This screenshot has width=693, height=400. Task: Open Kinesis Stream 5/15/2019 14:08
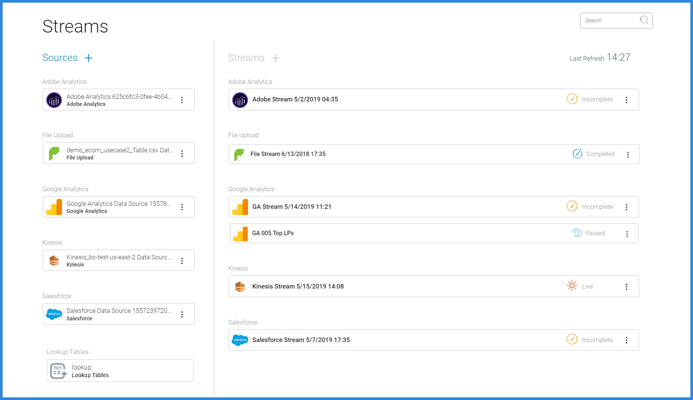click(x=434, y=286)
